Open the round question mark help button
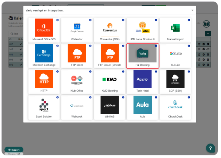221x158 pixels. 210,148
